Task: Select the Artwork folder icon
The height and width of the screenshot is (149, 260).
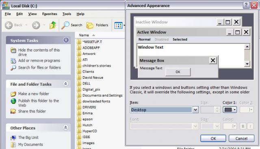Action: coord(79,54)
